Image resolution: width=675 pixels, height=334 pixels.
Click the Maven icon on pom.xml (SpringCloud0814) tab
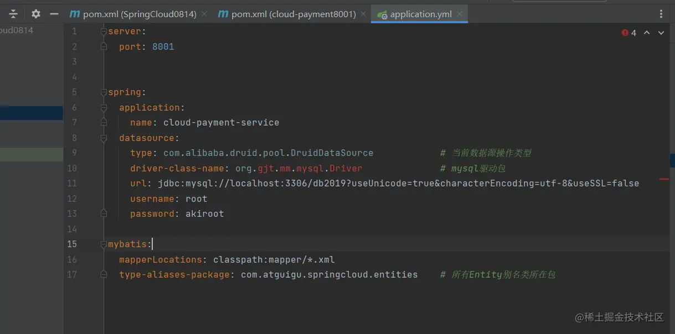coord(74,14)
